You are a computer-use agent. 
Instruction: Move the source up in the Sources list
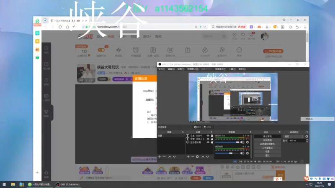pos(203,157)
